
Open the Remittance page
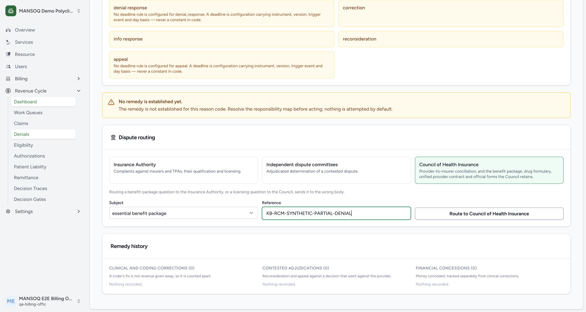pyautogui.click(x=43, y=178)
